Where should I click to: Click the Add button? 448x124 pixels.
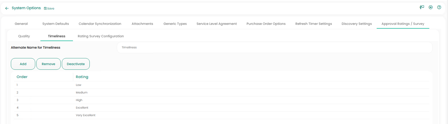[x=23, y=64]
